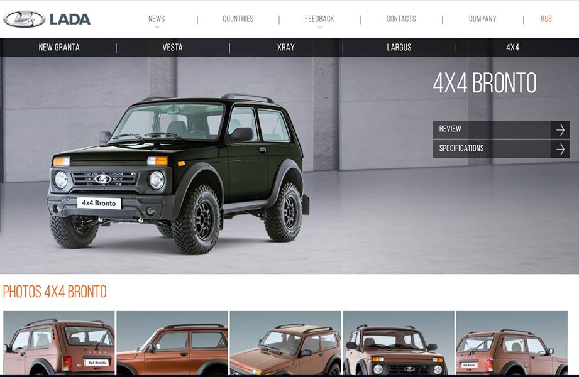
Task: Select the 4X4 model tab
Action: [512, 47]
